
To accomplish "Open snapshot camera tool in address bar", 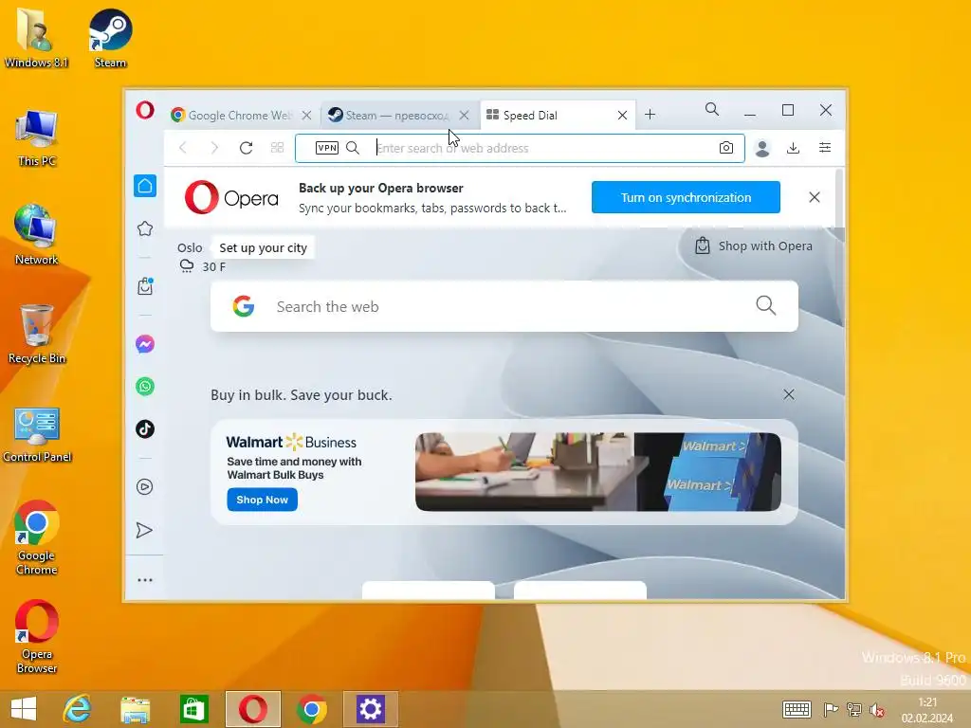I will [x=726, y=148].
